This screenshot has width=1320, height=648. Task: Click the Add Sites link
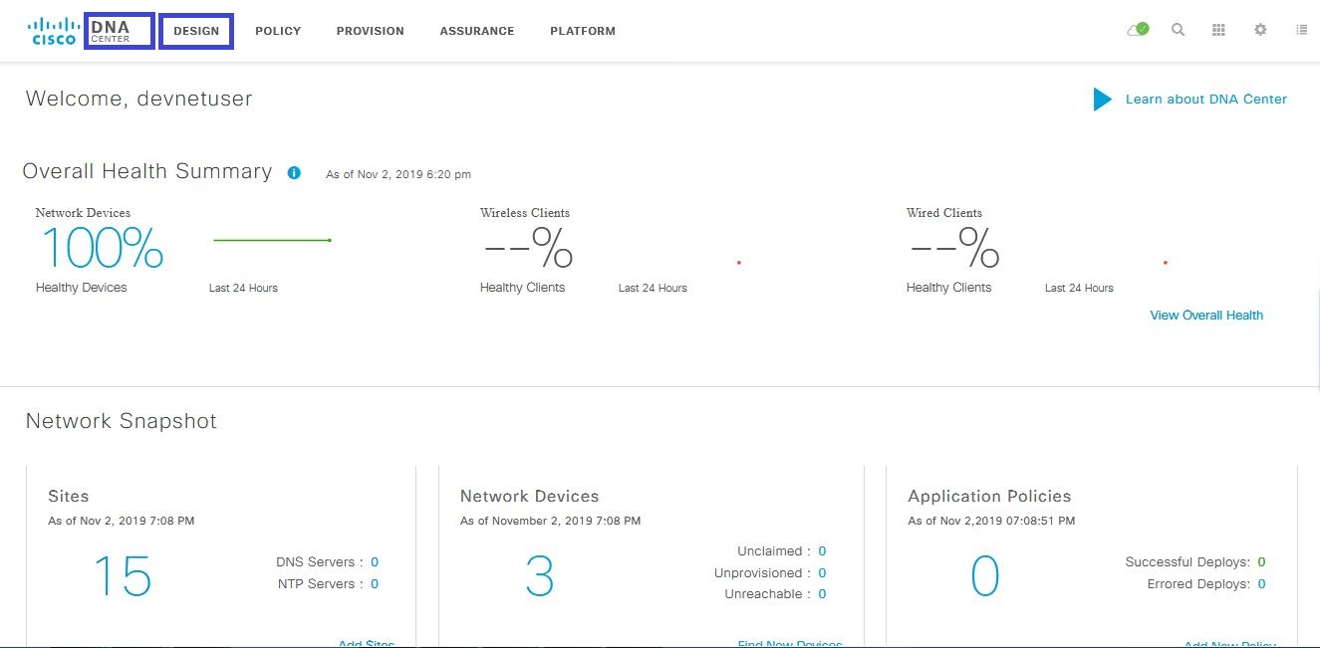pos(366,642)
